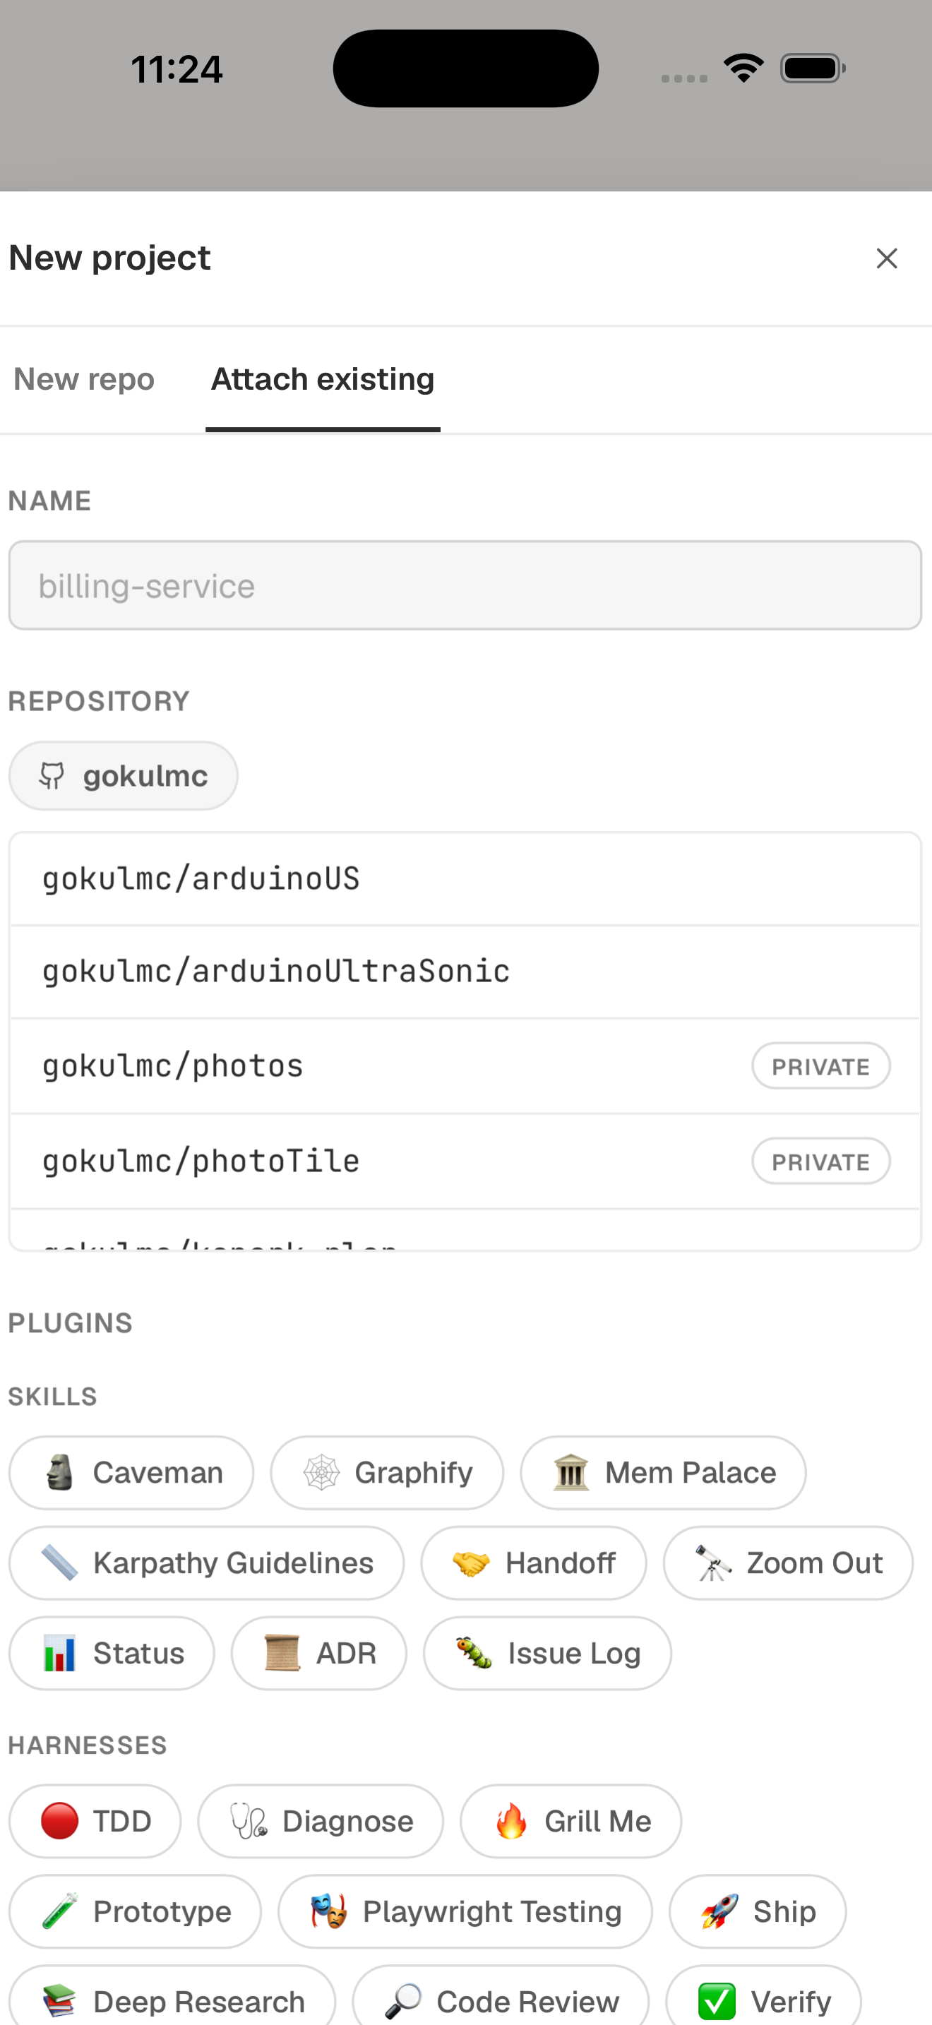This screenshot has width=932, height=2025.
Task: Toggle the Caveman skill chip
Action: click(x=131, y=1472)
